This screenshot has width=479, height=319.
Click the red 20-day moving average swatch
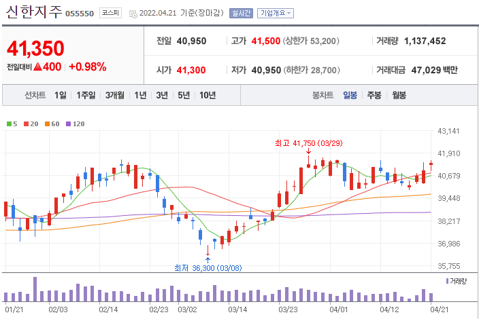click(26, 124)
